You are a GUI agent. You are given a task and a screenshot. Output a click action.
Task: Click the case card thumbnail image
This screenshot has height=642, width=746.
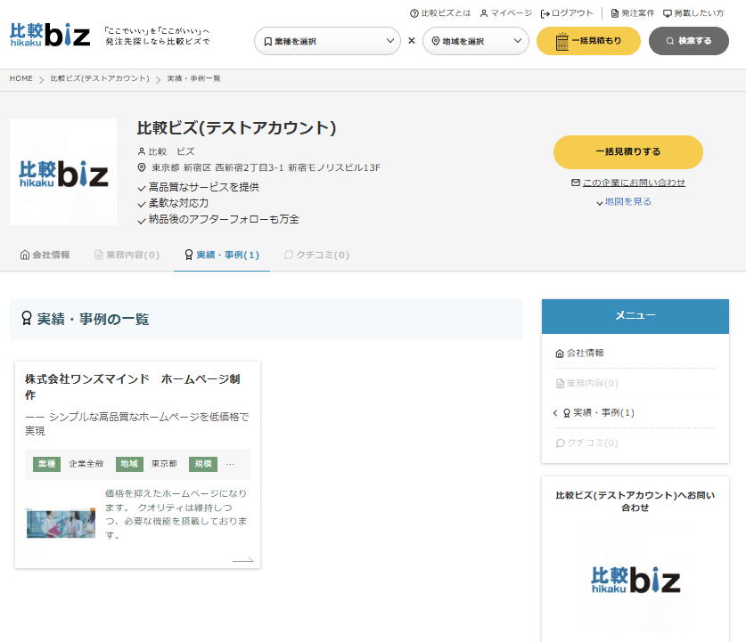[61, 524]
